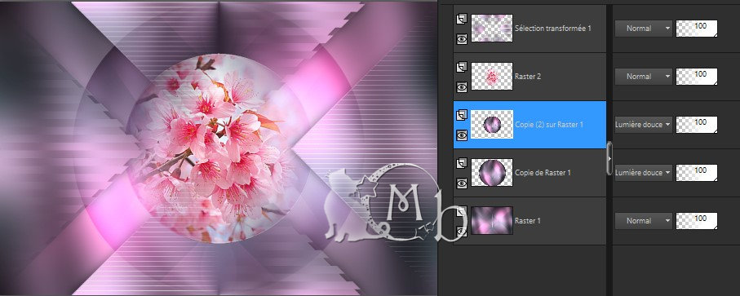
Task: Select layer named Copie de Raster 1
Action: point(543,173)
